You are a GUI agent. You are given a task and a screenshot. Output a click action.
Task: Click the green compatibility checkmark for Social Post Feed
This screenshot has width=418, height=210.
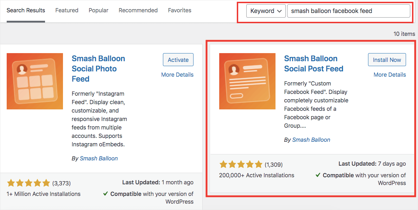pyautogui.click(x=317, y=175)
